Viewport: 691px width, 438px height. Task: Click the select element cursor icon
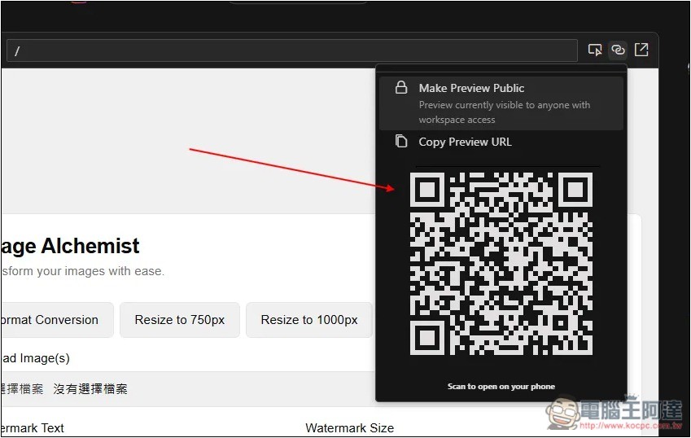[595, 50]
